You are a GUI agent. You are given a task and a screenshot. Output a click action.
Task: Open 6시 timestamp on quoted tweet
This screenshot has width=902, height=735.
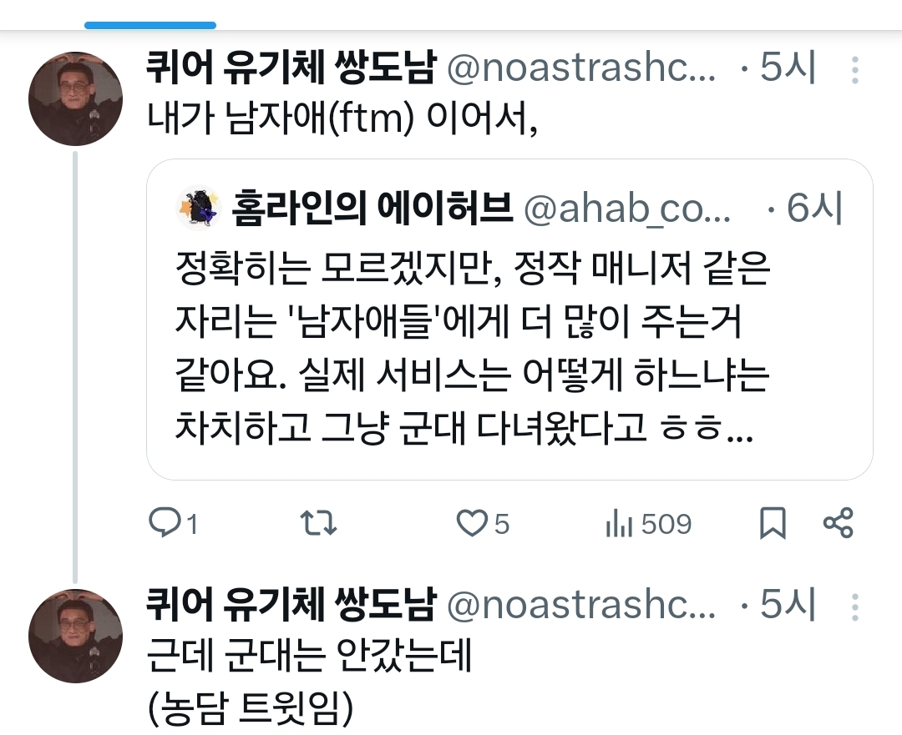click(813, 208)
